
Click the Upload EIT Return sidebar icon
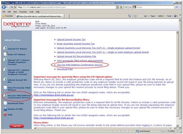pos(5,48)
